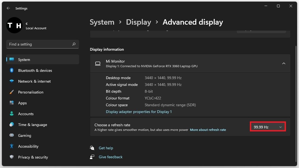Click the Find a setting search box

(x=39, y=44)
